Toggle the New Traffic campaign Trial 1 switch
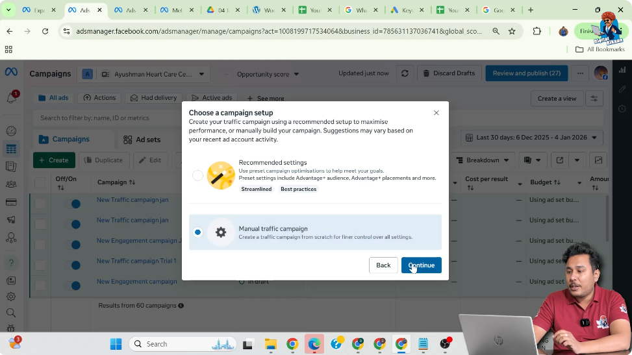 [x=74, y=265]
